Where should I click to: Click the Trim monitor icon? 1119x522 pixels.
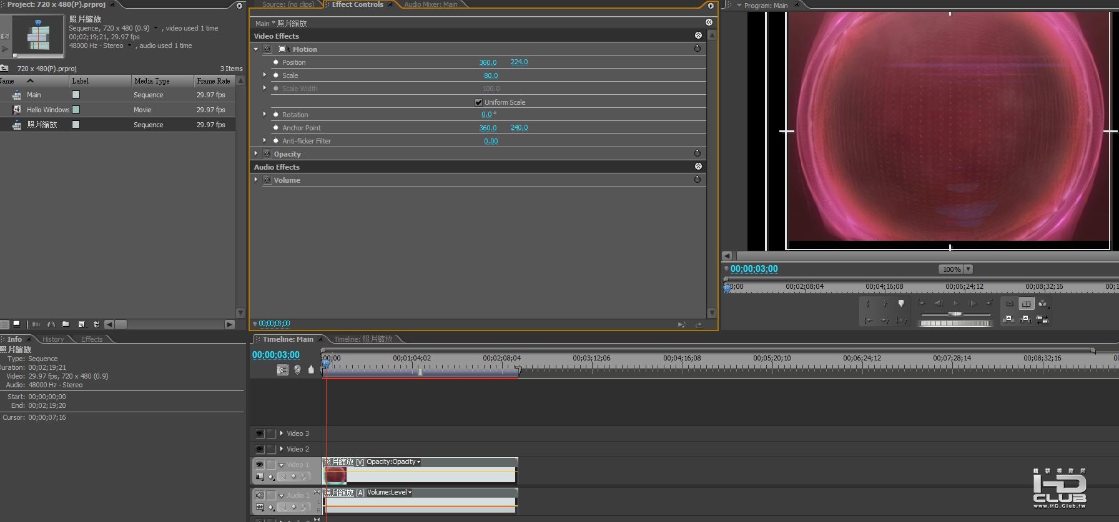point(1042,319)
